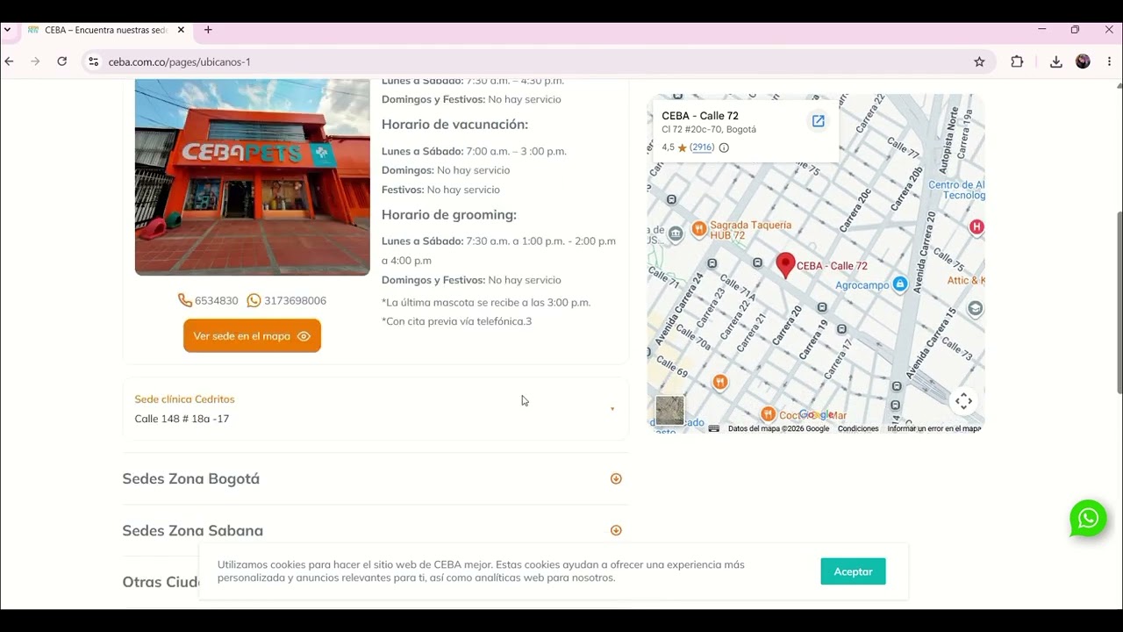Click the Google logo on the map
The height and width of the screenshot is (632, 1123).
816,415
